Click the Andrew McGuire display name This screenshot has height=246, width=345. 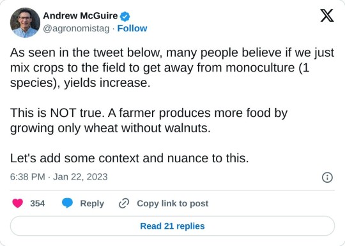(x=80, y=16)
